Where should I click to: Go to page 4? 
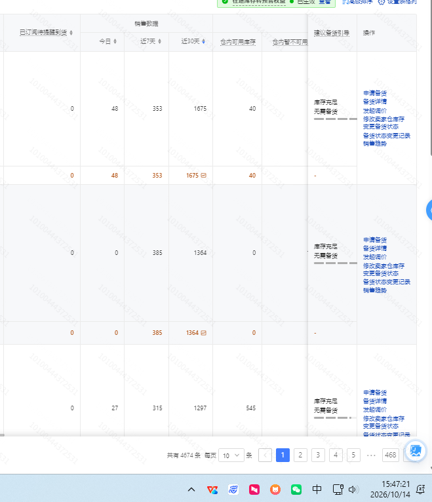(336, 455)
